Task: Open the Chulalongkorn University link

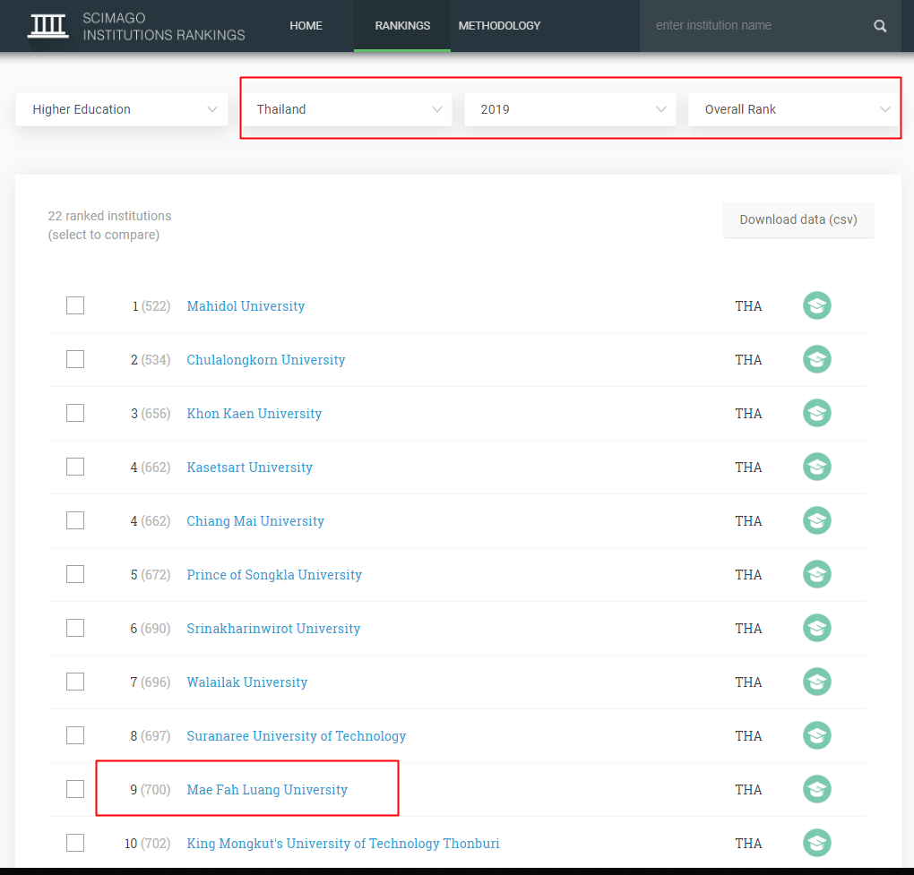Action: [266, 359]
